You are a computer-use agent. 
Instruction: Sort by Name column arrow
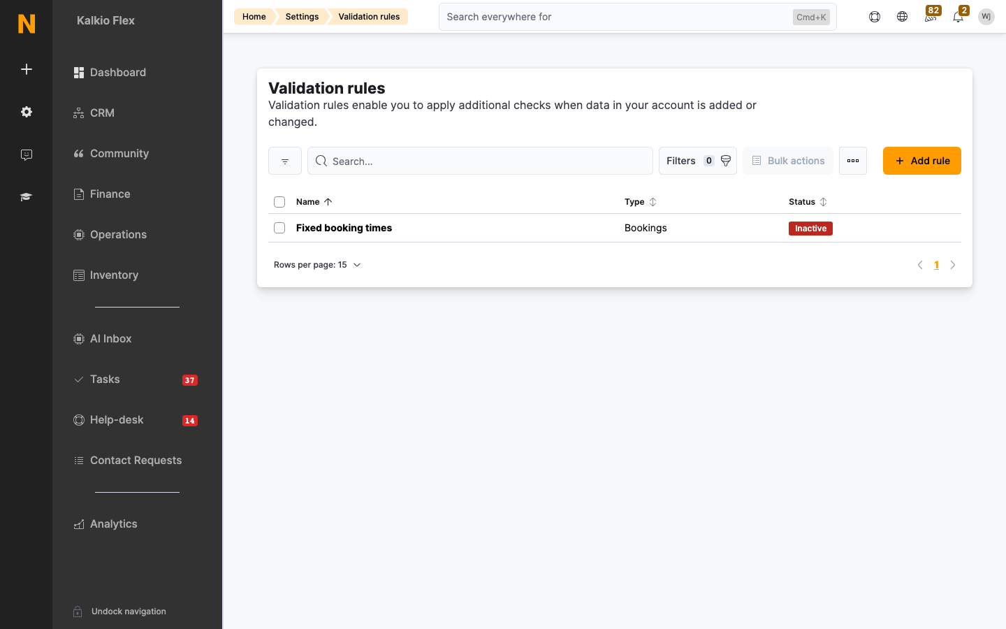(x=328, y=202)
